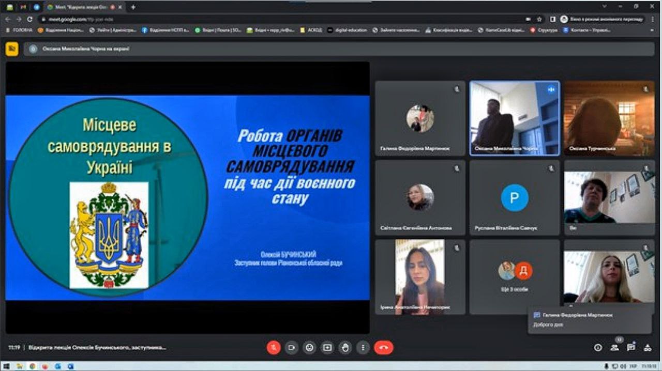662x371 pixels.
Task: Open Контакти - Управлі bookmark
Action: click(587, 30)
